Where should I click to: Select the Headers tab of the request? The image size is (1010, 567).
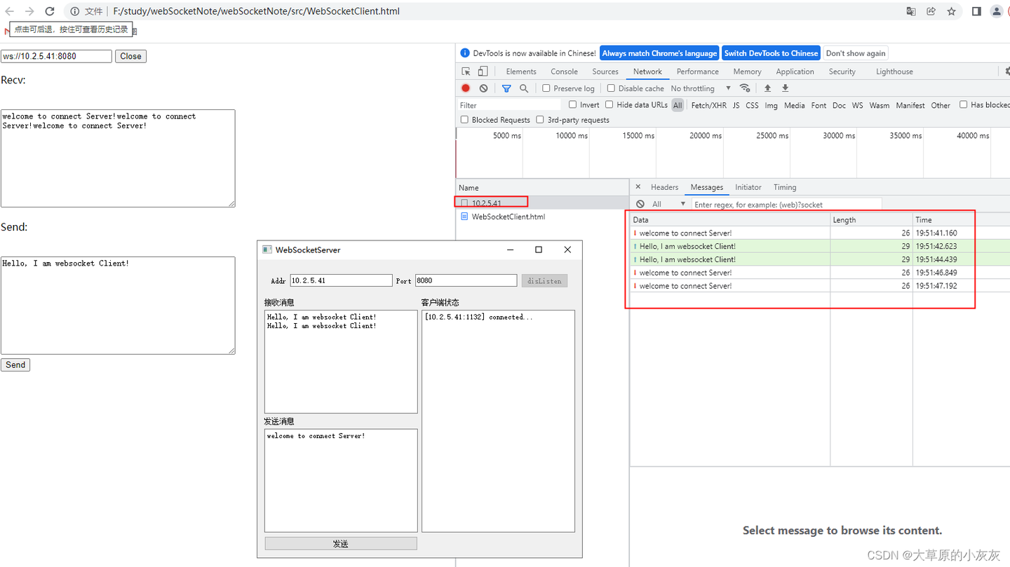664,187
